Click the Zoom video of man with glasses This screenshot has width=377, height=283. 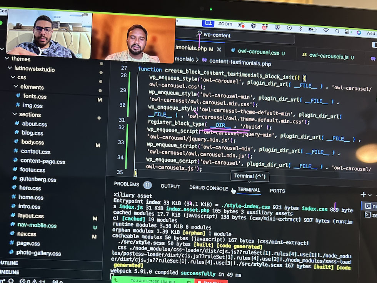(x=49, y=34)
